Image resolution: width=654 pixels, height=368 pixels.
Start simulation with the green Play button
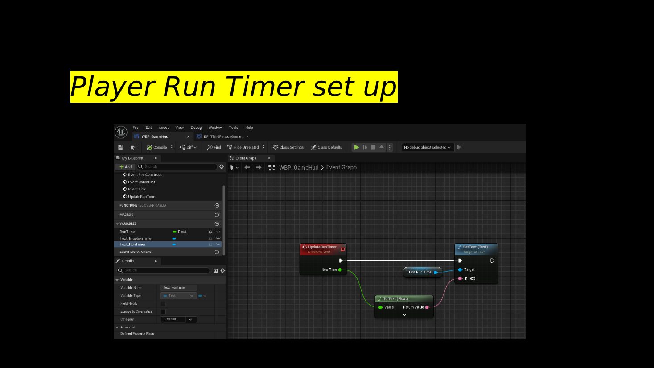(357, 147)
